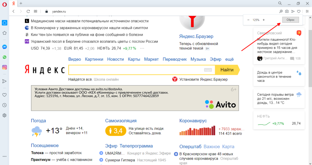Screen dimensions: 312x165
Task: Open the virtual keyboard in search field
Action: click(x=208, y=70)
